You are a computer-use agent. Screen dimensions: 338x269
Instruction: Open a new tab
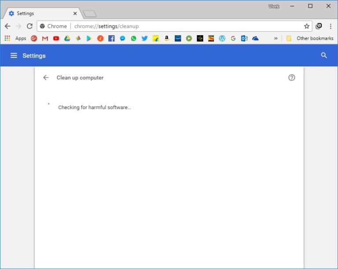pos(90,14)
